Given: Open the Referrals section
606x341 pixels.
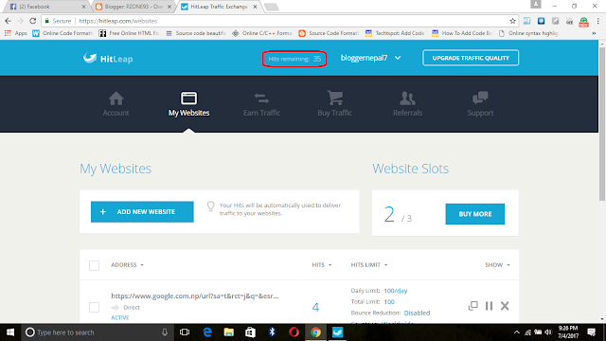Looking at the screenshot, I should pyautogui.click(x=407, y=104).
